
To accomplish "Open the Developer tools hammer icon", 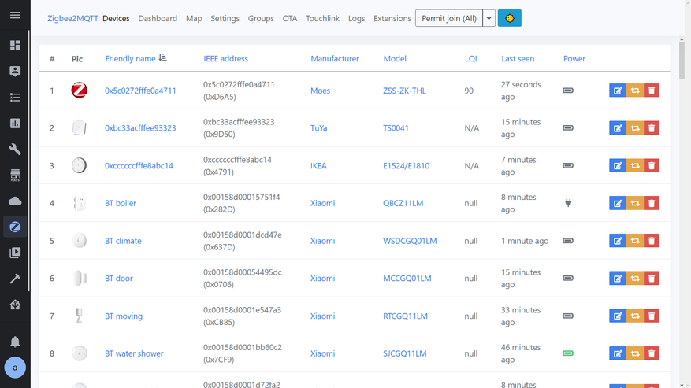I will pos(15,279).
